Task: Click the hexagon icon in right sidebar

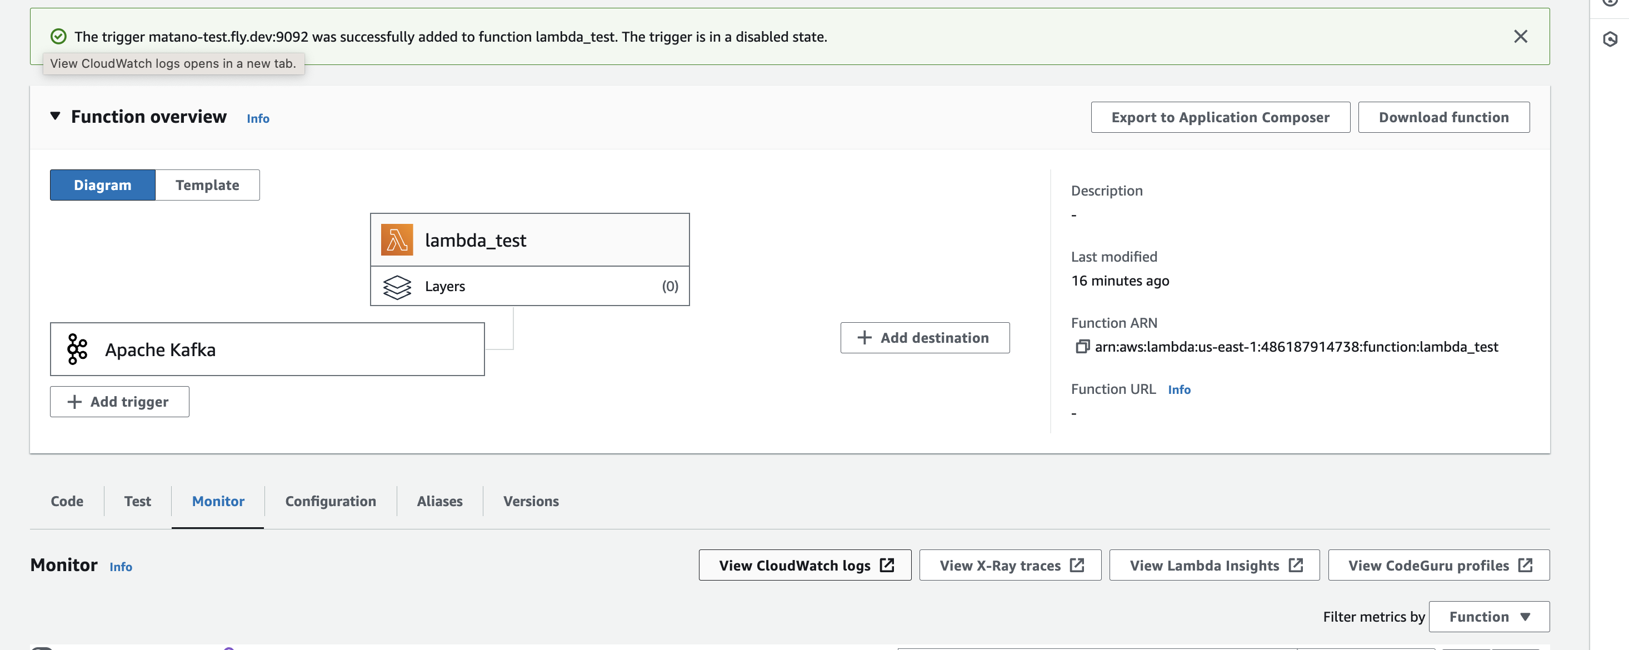Action: [1610, 40]
